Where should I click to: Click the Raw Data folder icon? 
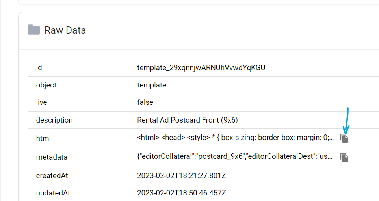click(33, 30)
